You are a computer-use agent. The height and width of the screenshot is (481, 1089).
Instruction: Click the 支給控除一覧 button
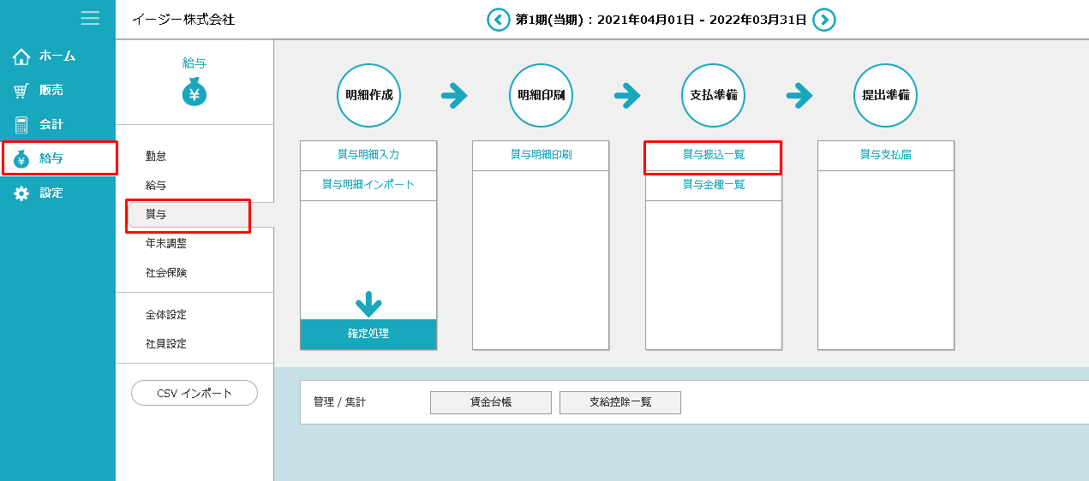point(619,402)
